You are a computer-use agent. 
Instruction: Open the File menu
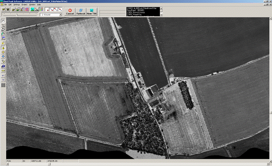5,4
